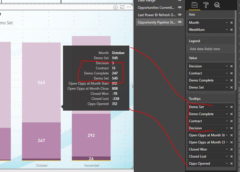This screenshot has width=240, height=172.
Task: Open dropdown for Opps Opened in Tooltips
Action: tap(227, 164)
